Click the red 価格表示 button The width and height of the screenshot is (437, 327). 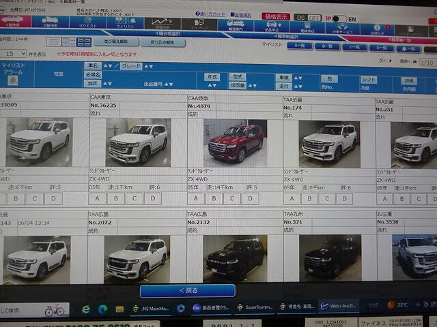pos(276,16)
